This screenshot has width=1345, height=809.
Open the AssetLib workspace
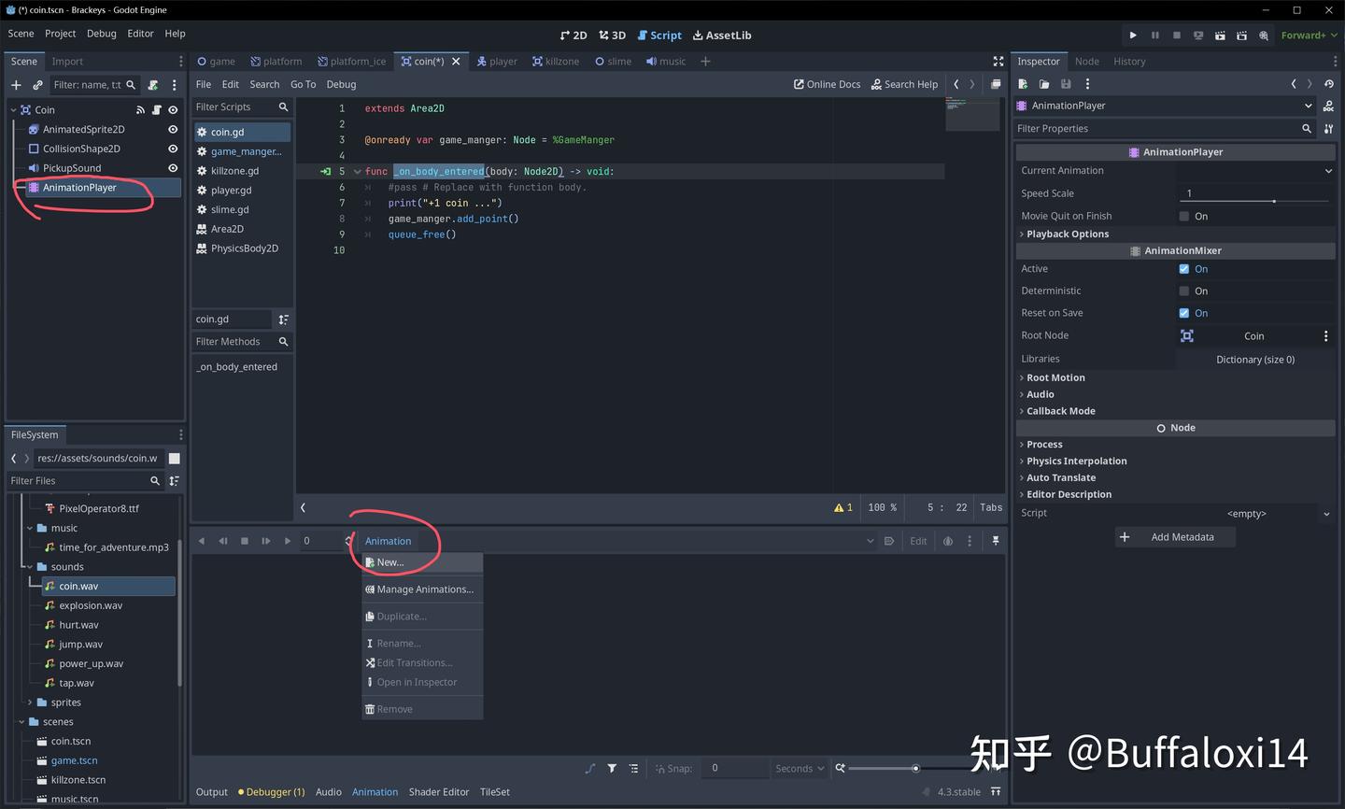721,35
